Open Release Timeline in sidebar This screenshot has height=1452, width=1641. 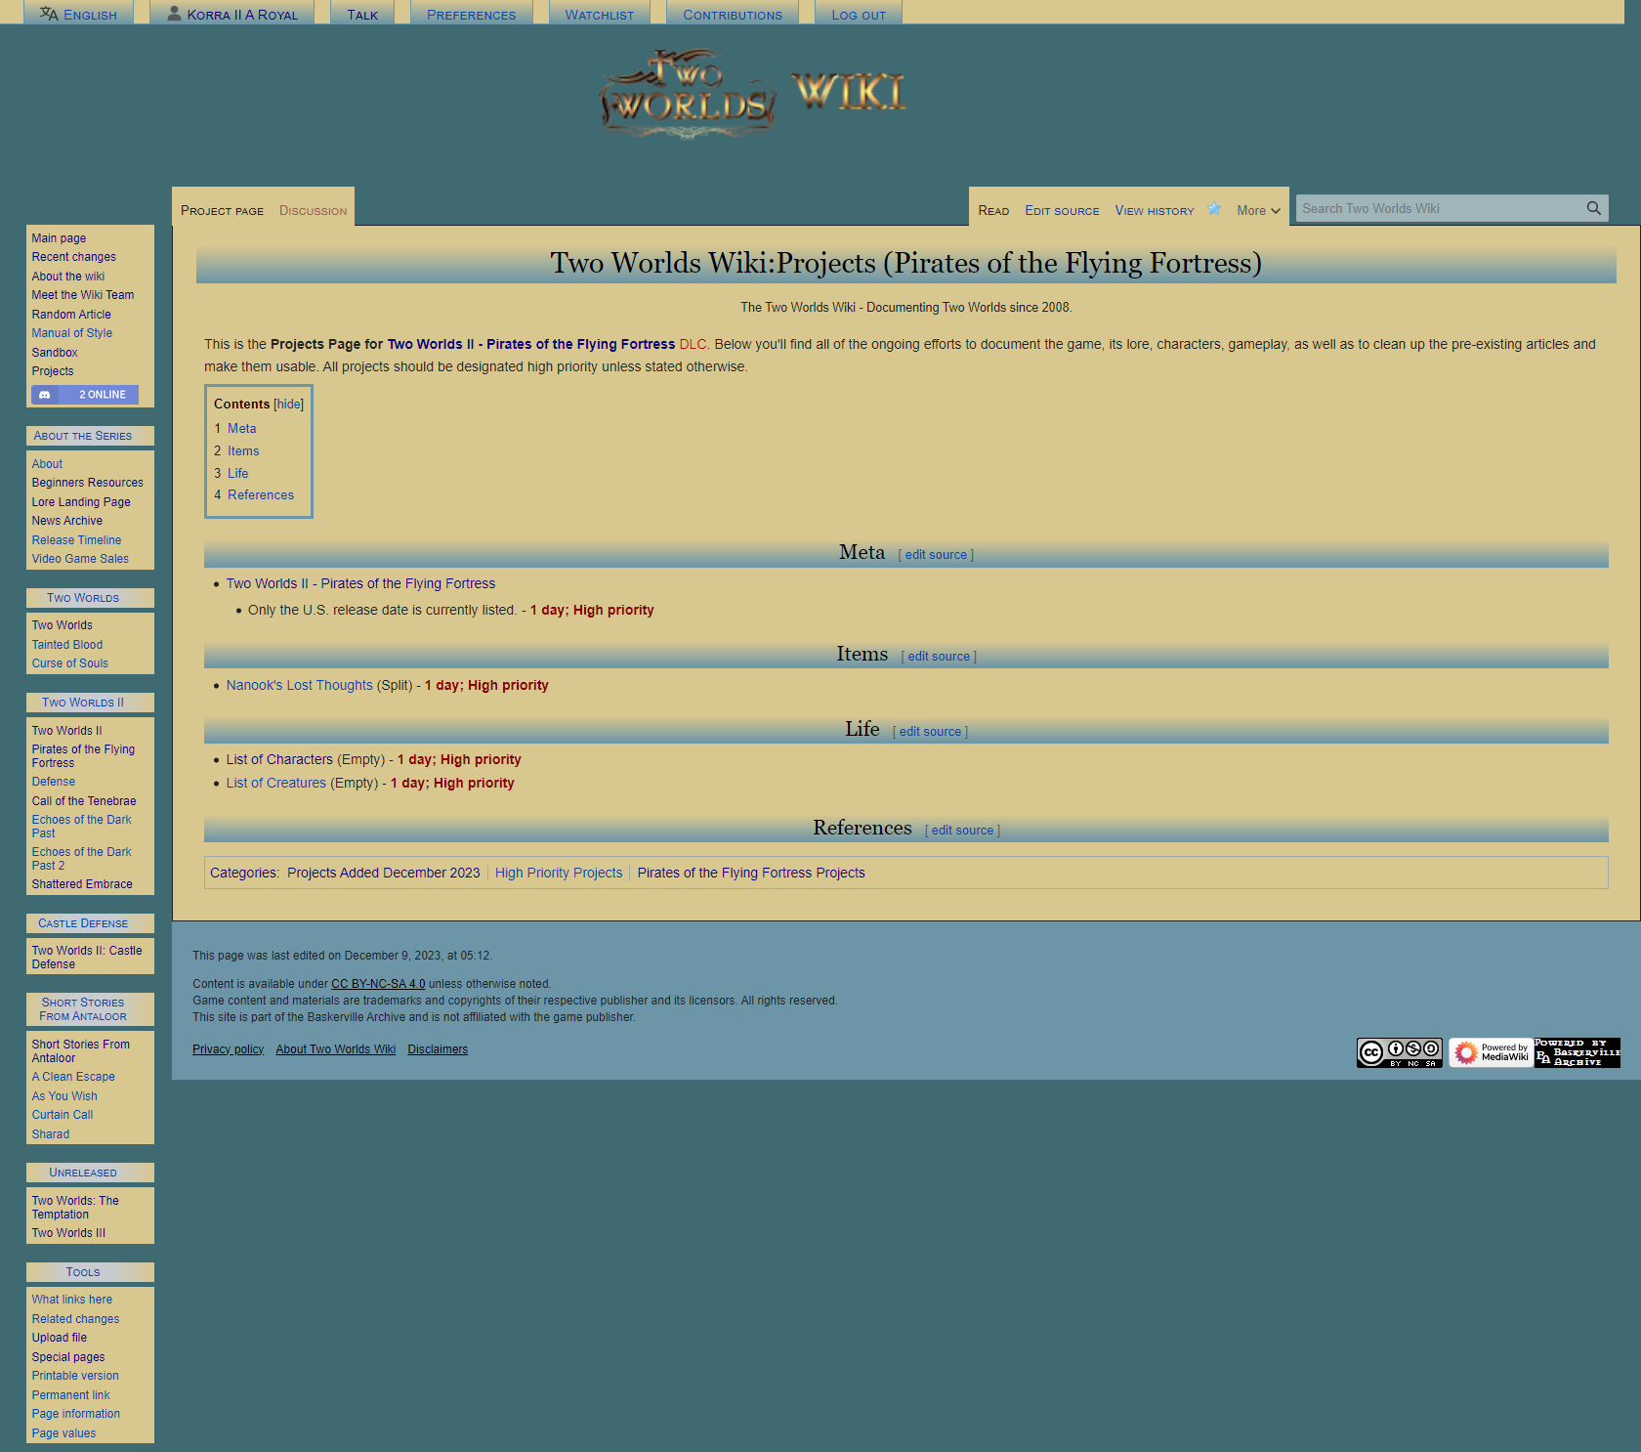76,540
